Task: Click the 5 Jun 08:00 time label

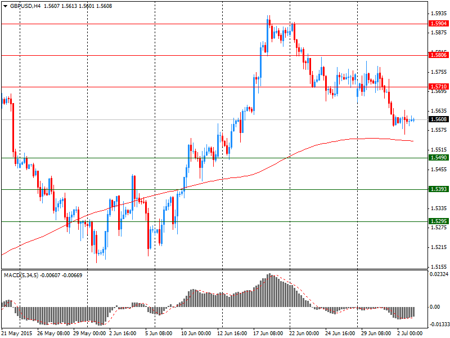Action: (159, 333)
